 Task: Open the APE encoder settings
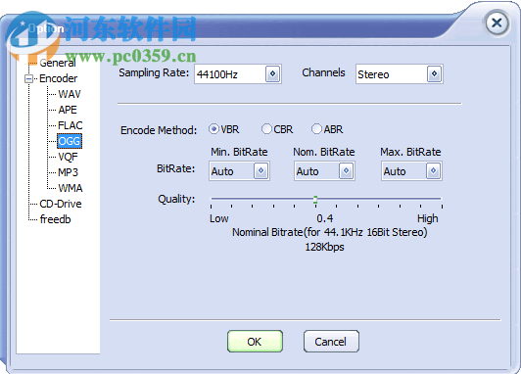tap(68, 110)
